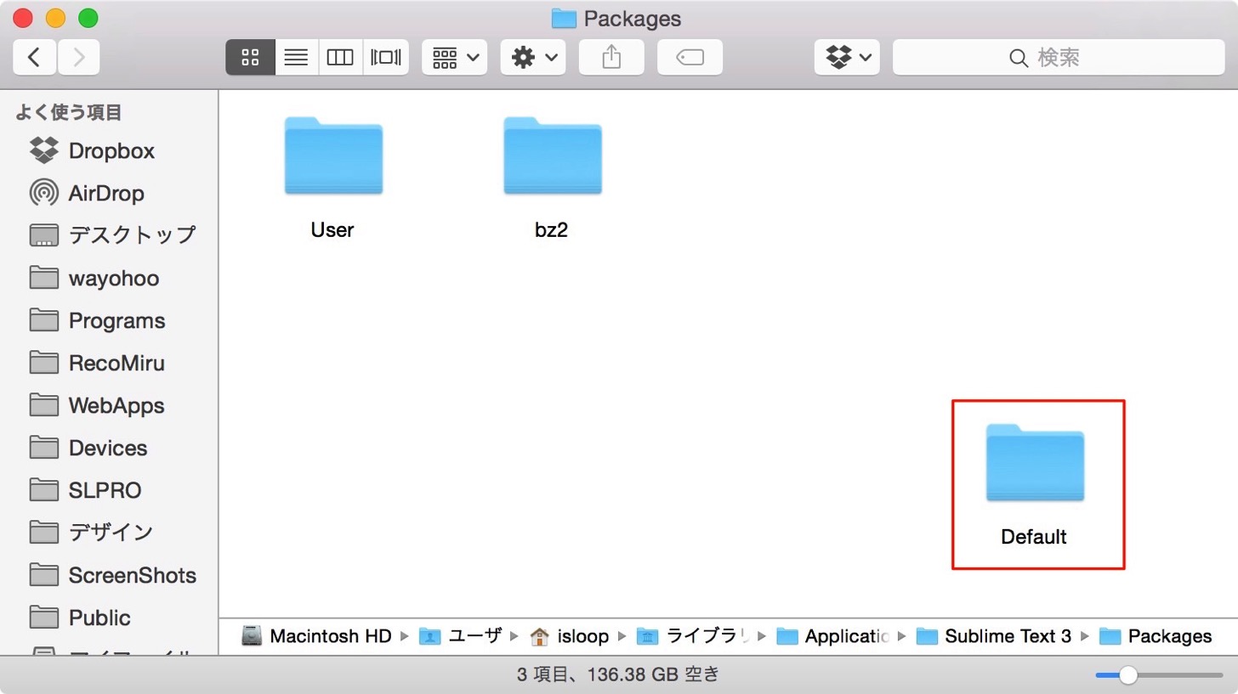1238x694 pixels.
Task: Open Dropbox in the sidebar
Action: 111,151
